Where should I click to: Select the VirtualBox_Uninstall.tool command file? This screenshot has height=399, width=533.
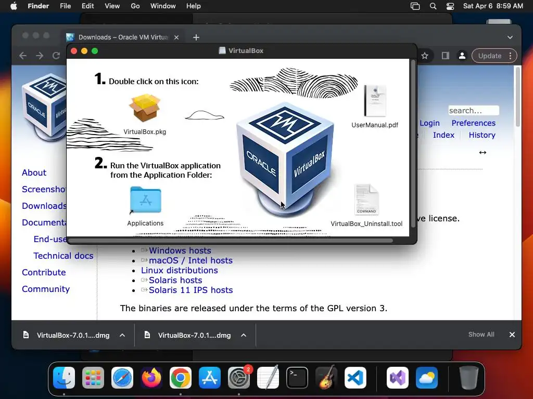[366, 199]
